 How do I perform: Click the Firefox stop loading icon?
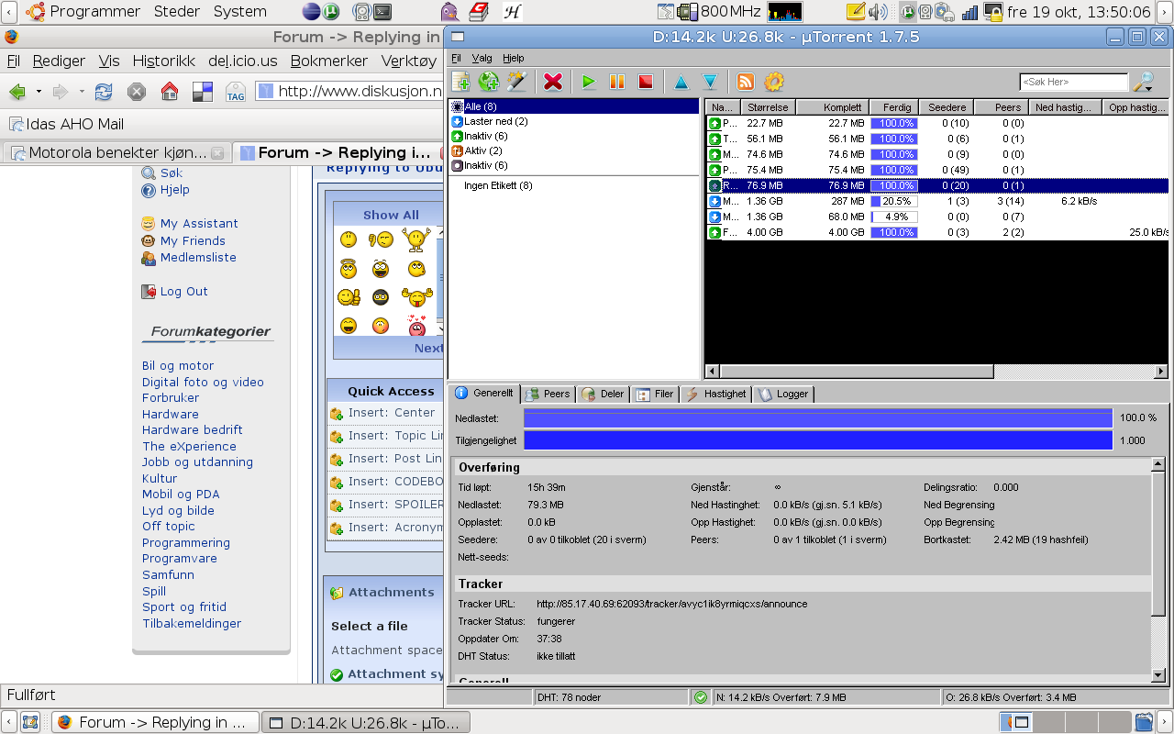click(137, 92)
